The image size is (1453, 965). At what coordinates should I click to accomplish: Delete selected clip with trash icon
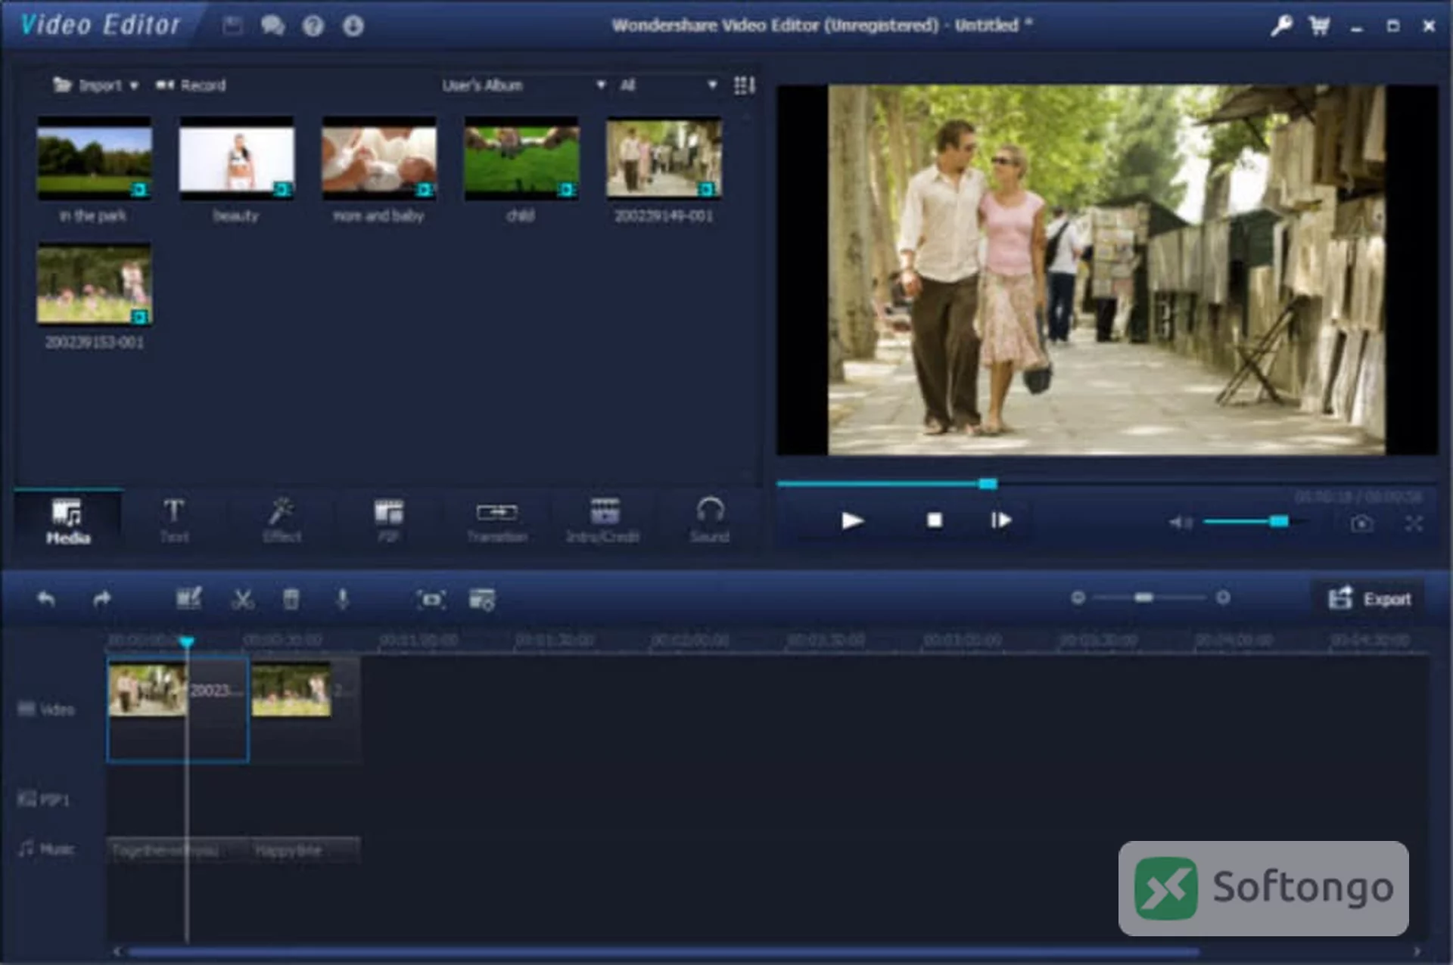291,599
